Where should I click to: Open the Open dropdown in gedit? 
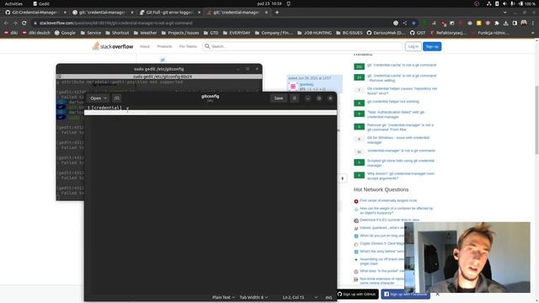[99, 98]
